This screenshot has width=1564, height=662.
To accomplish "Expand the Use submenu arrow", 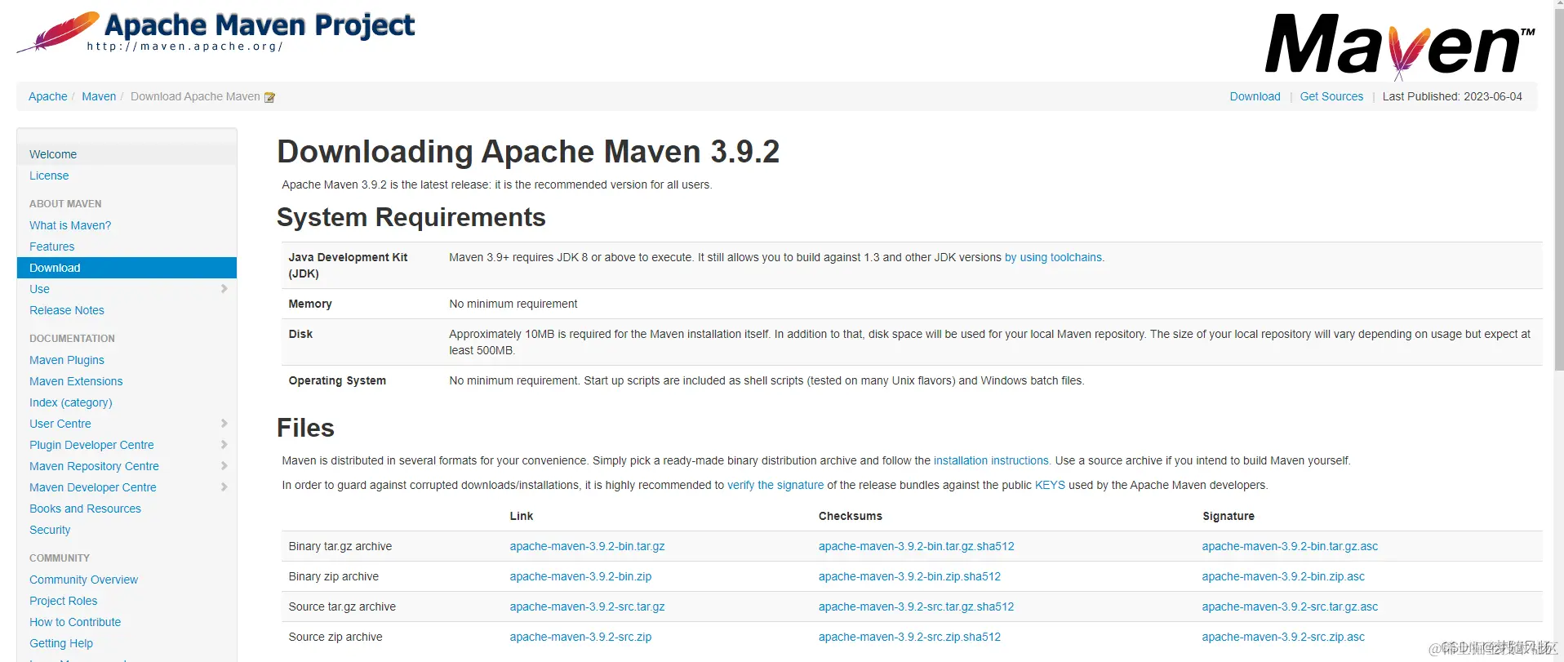I will (224, 289).
